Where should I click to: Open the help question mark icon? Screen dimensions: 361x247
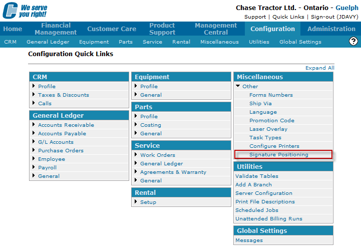coord(353,41)
